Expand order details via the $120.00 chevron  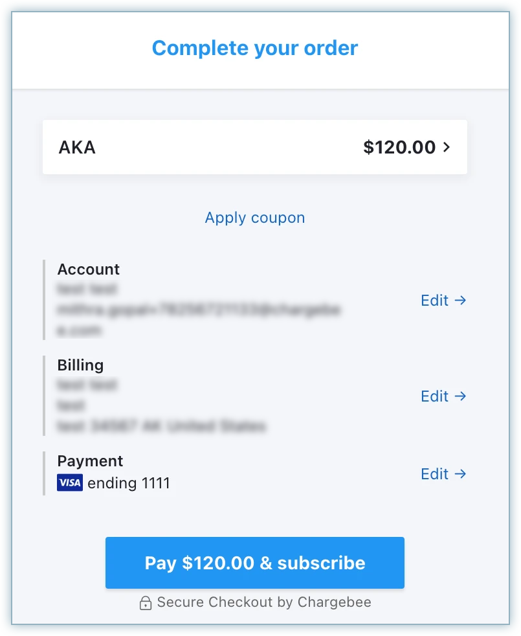coord(446,147)
